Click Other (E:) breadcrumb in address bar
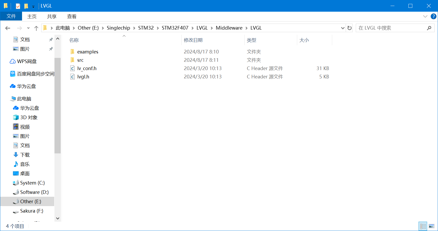The height and width of the screenshot is (231, 438). coord(88,28)
